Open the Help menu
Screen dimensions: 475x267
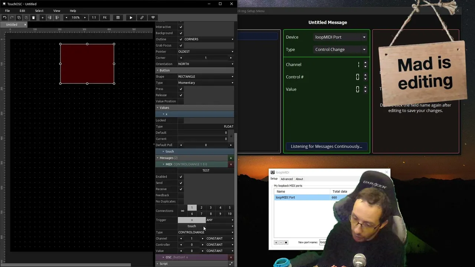click(x=73, y=11)
